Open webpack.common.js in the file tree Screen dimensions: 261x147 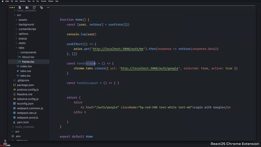tap(30, 108)
